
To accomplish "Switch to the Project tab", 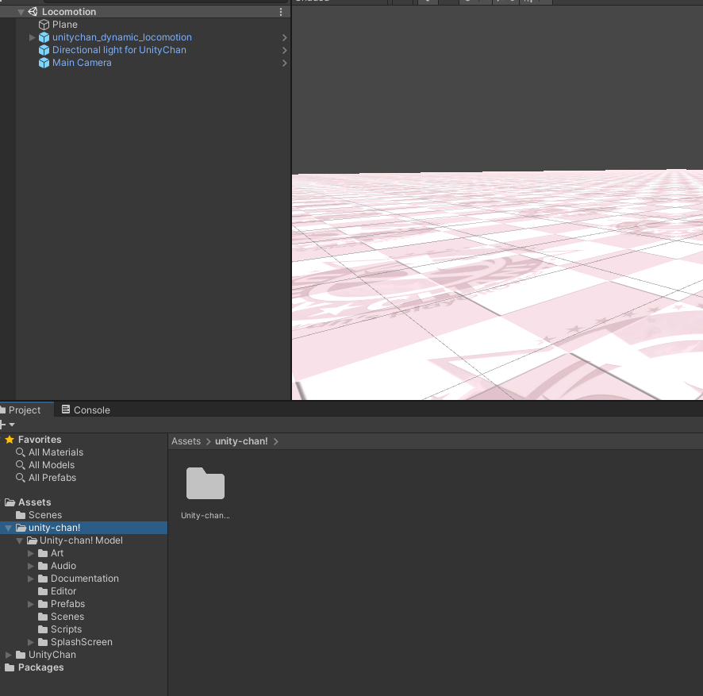I will click(25, 410).
